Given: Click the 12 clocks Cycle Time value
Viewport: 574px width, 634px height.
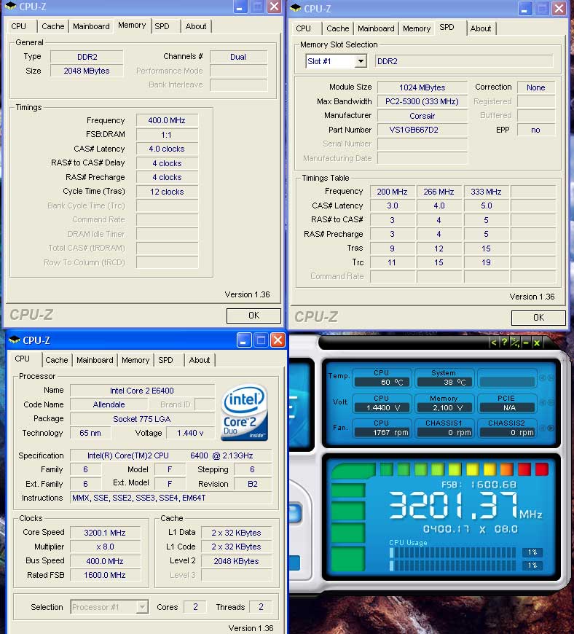Looking at the screenshot, I should 167,192.
